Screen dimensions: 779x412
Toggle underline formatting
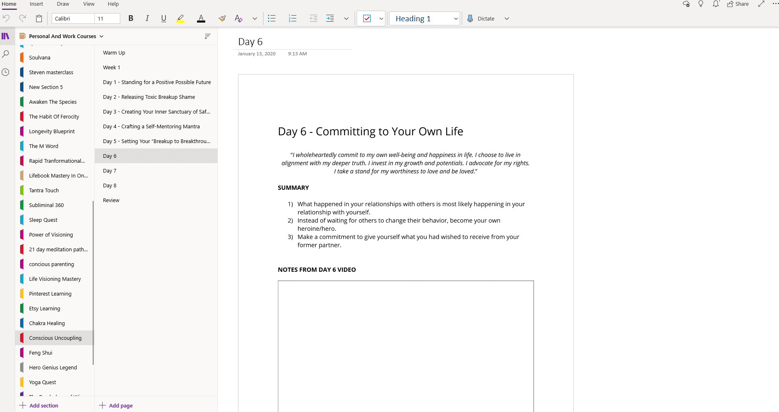click(164, 18)
